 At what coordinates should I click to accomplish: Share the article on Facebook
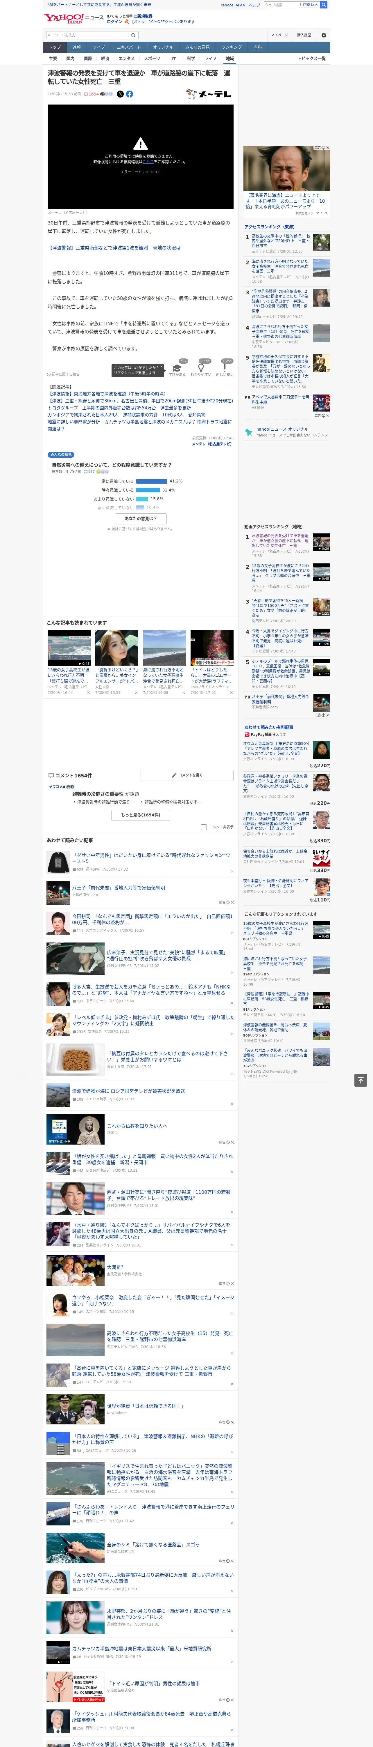129,94
